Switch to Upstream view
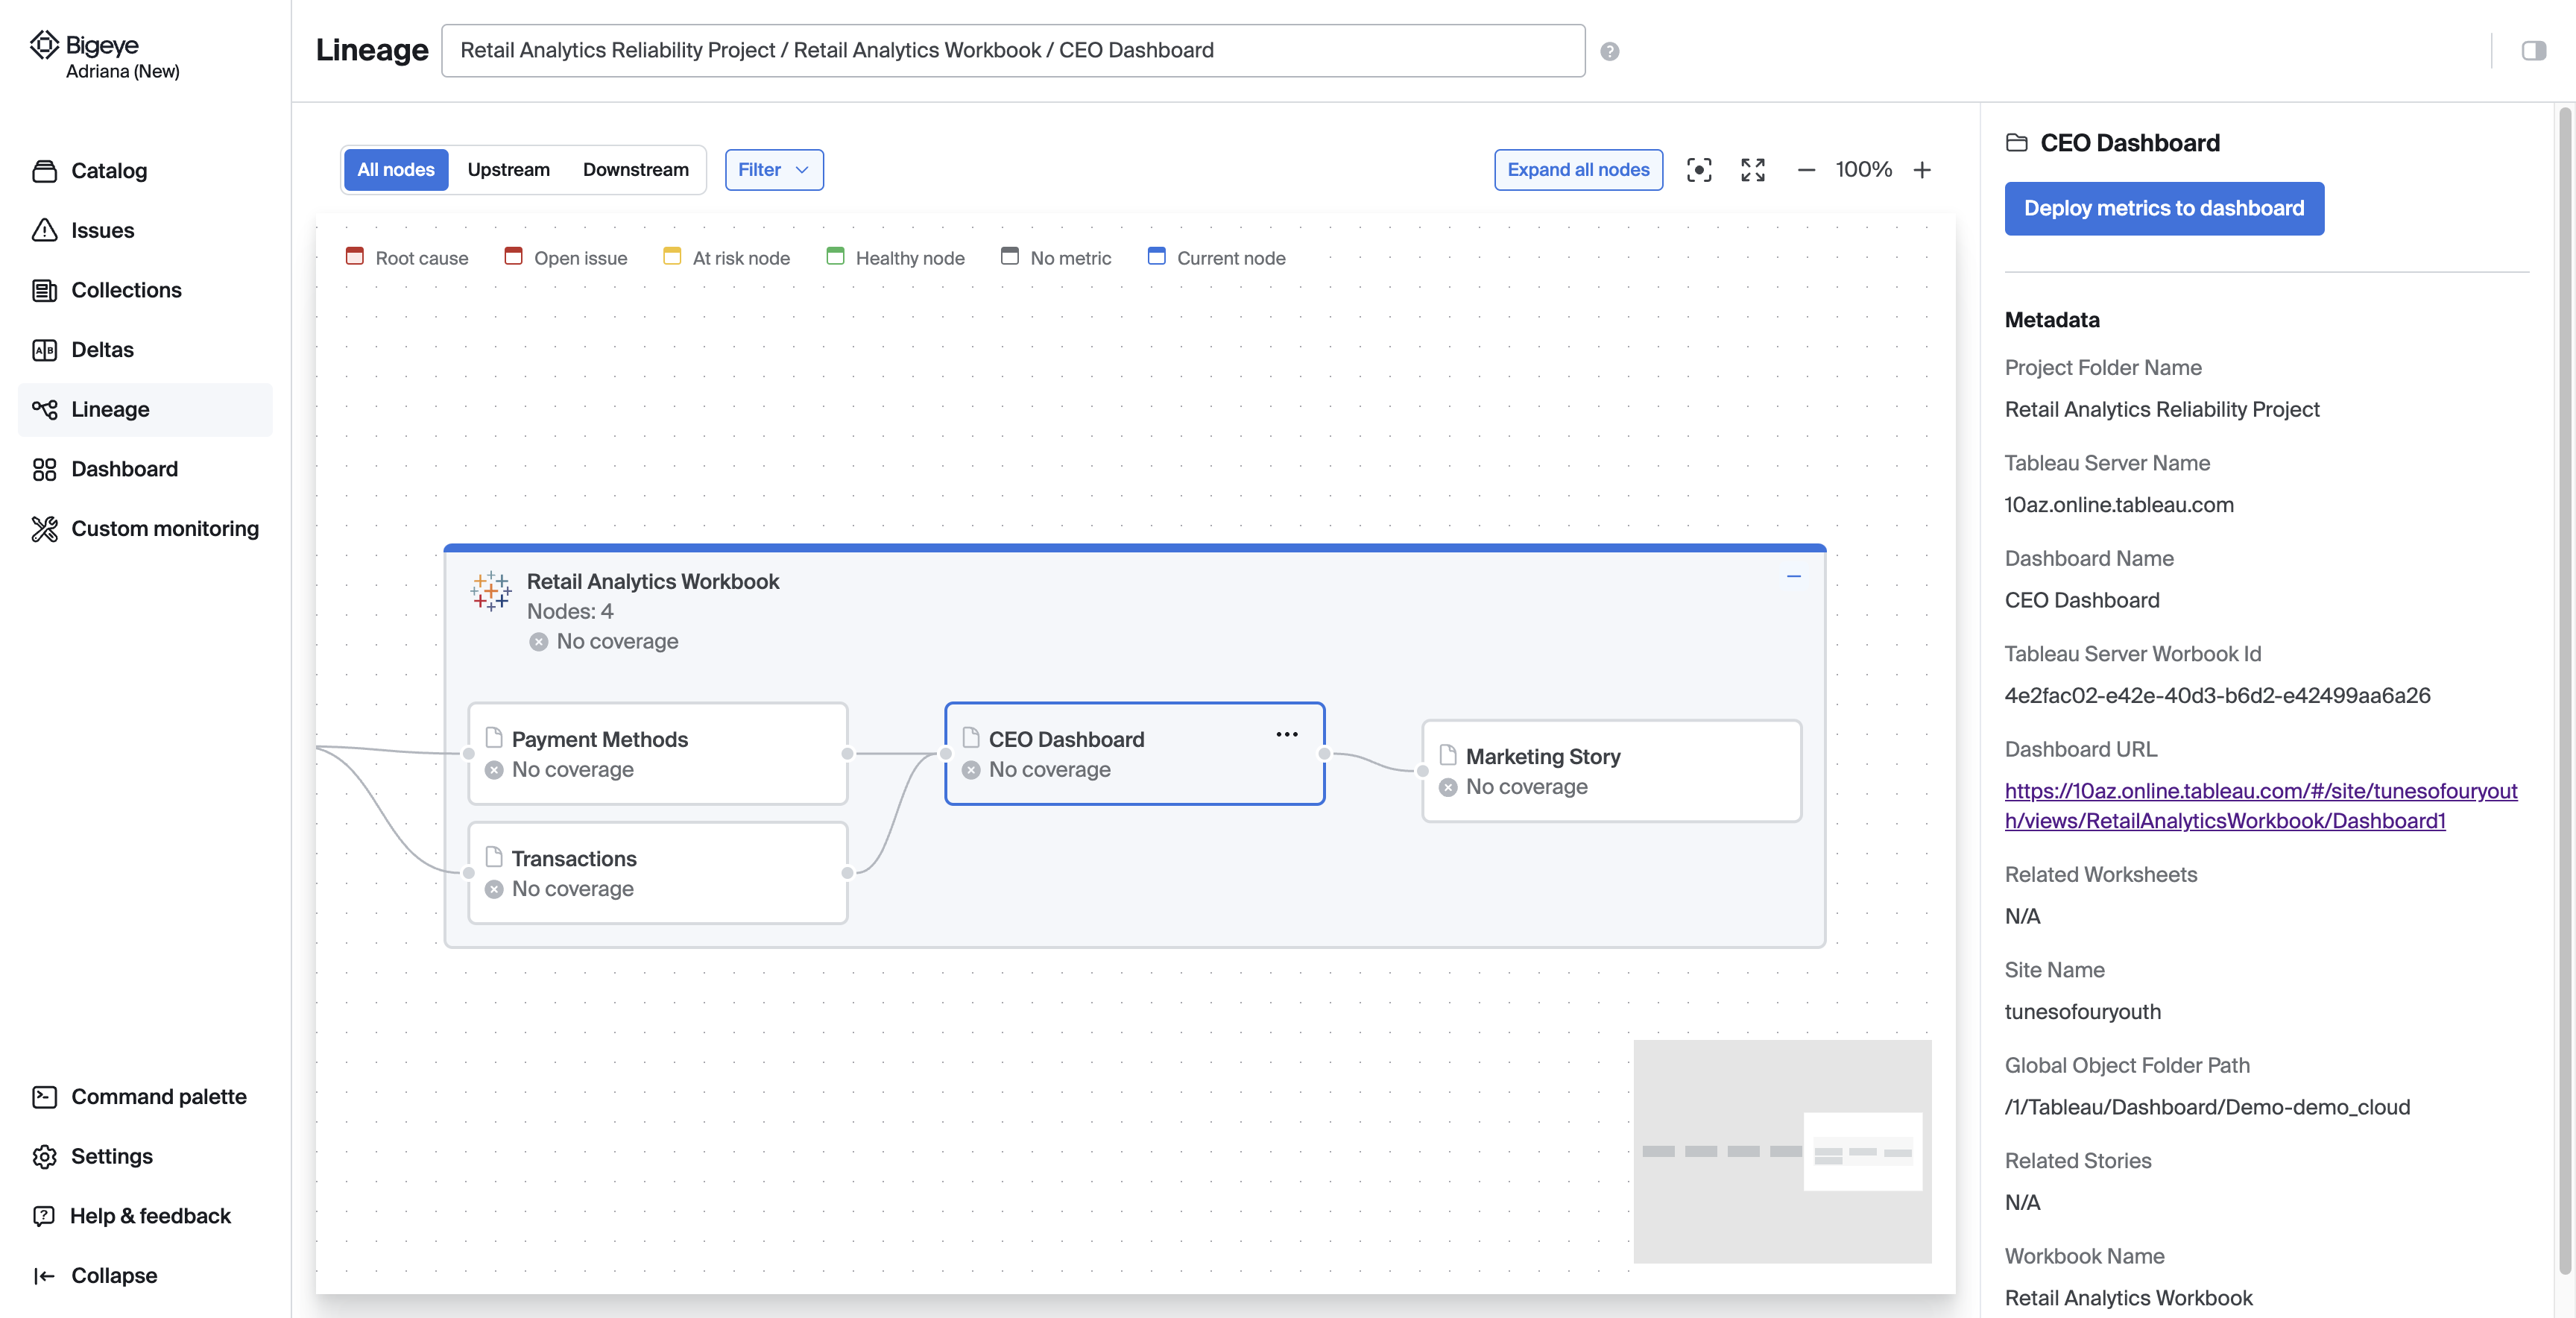The width and height of the screenshot is (2576, 1318). click(508, 170)
